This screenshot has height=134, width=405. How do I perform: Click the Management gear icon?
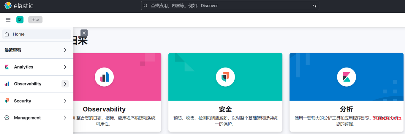[x=7, y=118]
